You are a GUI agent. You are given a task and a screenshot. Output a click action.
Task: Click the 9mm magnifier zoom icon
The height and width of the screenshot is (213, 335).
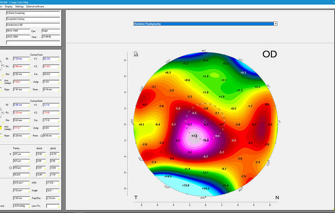pos(136,54)
